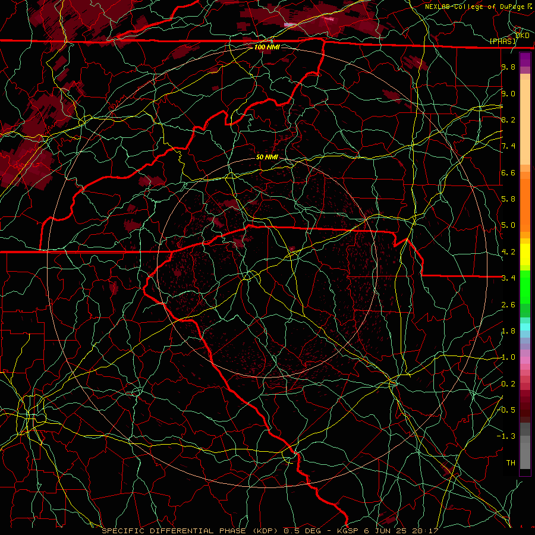The image size is (535, 535).
Task: Click the 3.4 scale value
Action: click(508, 278)
